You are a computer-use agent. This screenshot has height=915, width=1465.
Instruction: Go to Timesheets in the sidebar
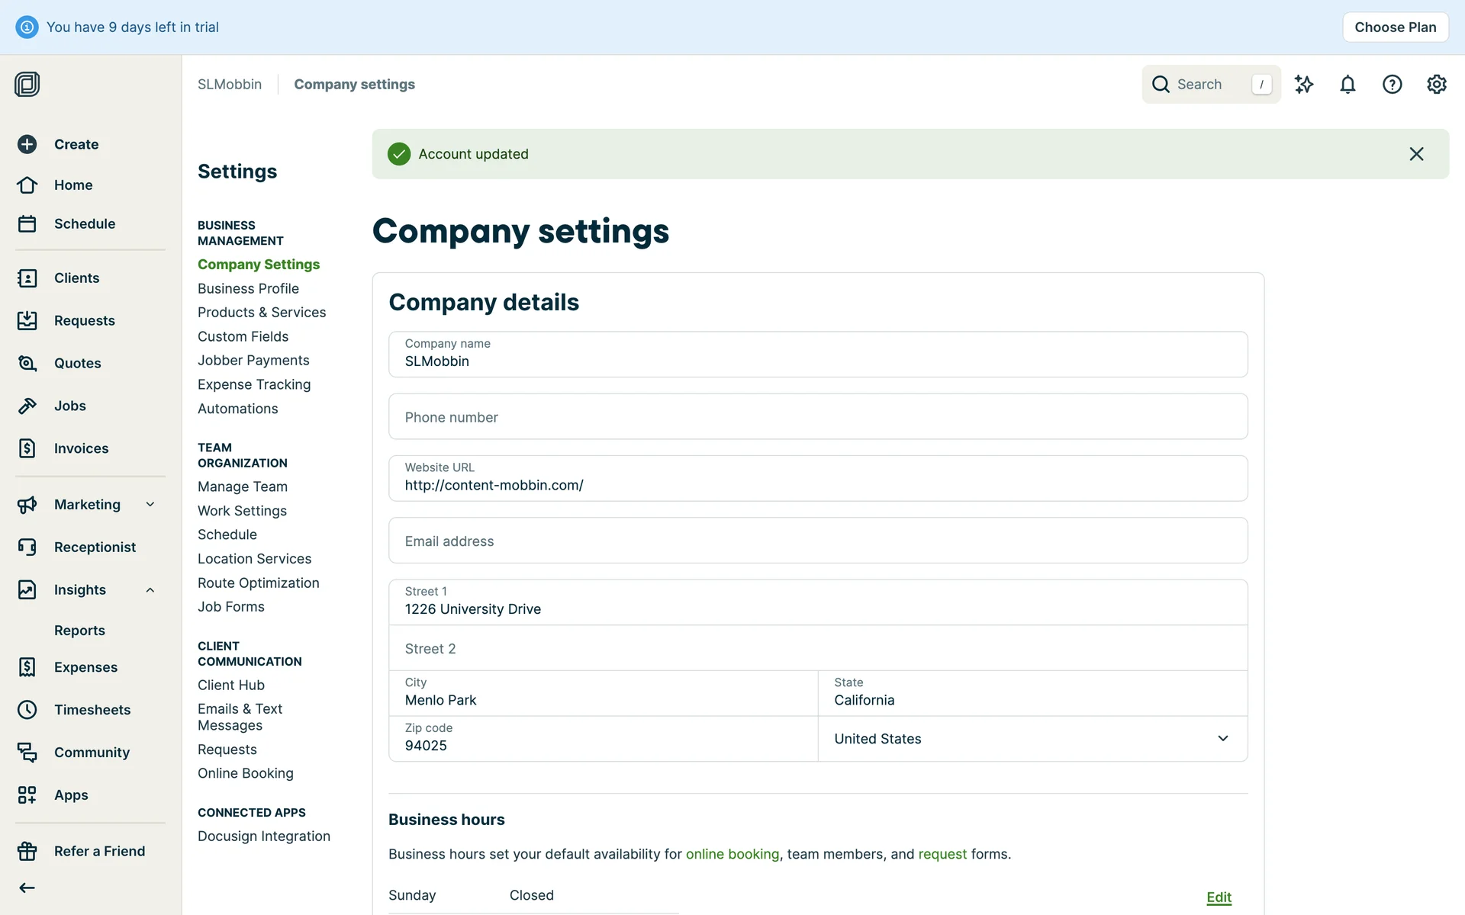pos(92,710)
